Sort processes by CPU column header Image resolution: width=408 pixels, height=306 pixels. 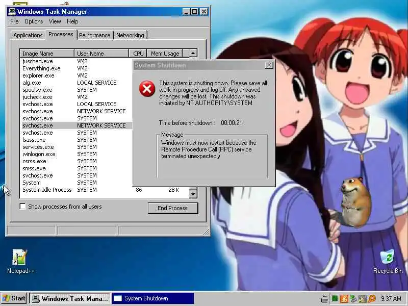point(138,54)
